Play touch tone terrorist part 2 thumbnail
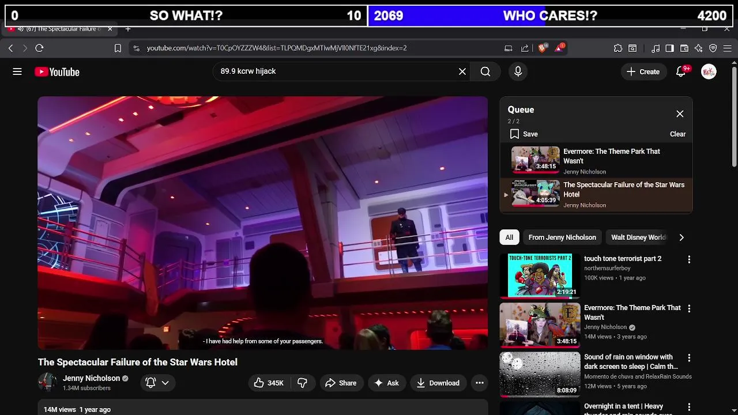 (540, 276)
